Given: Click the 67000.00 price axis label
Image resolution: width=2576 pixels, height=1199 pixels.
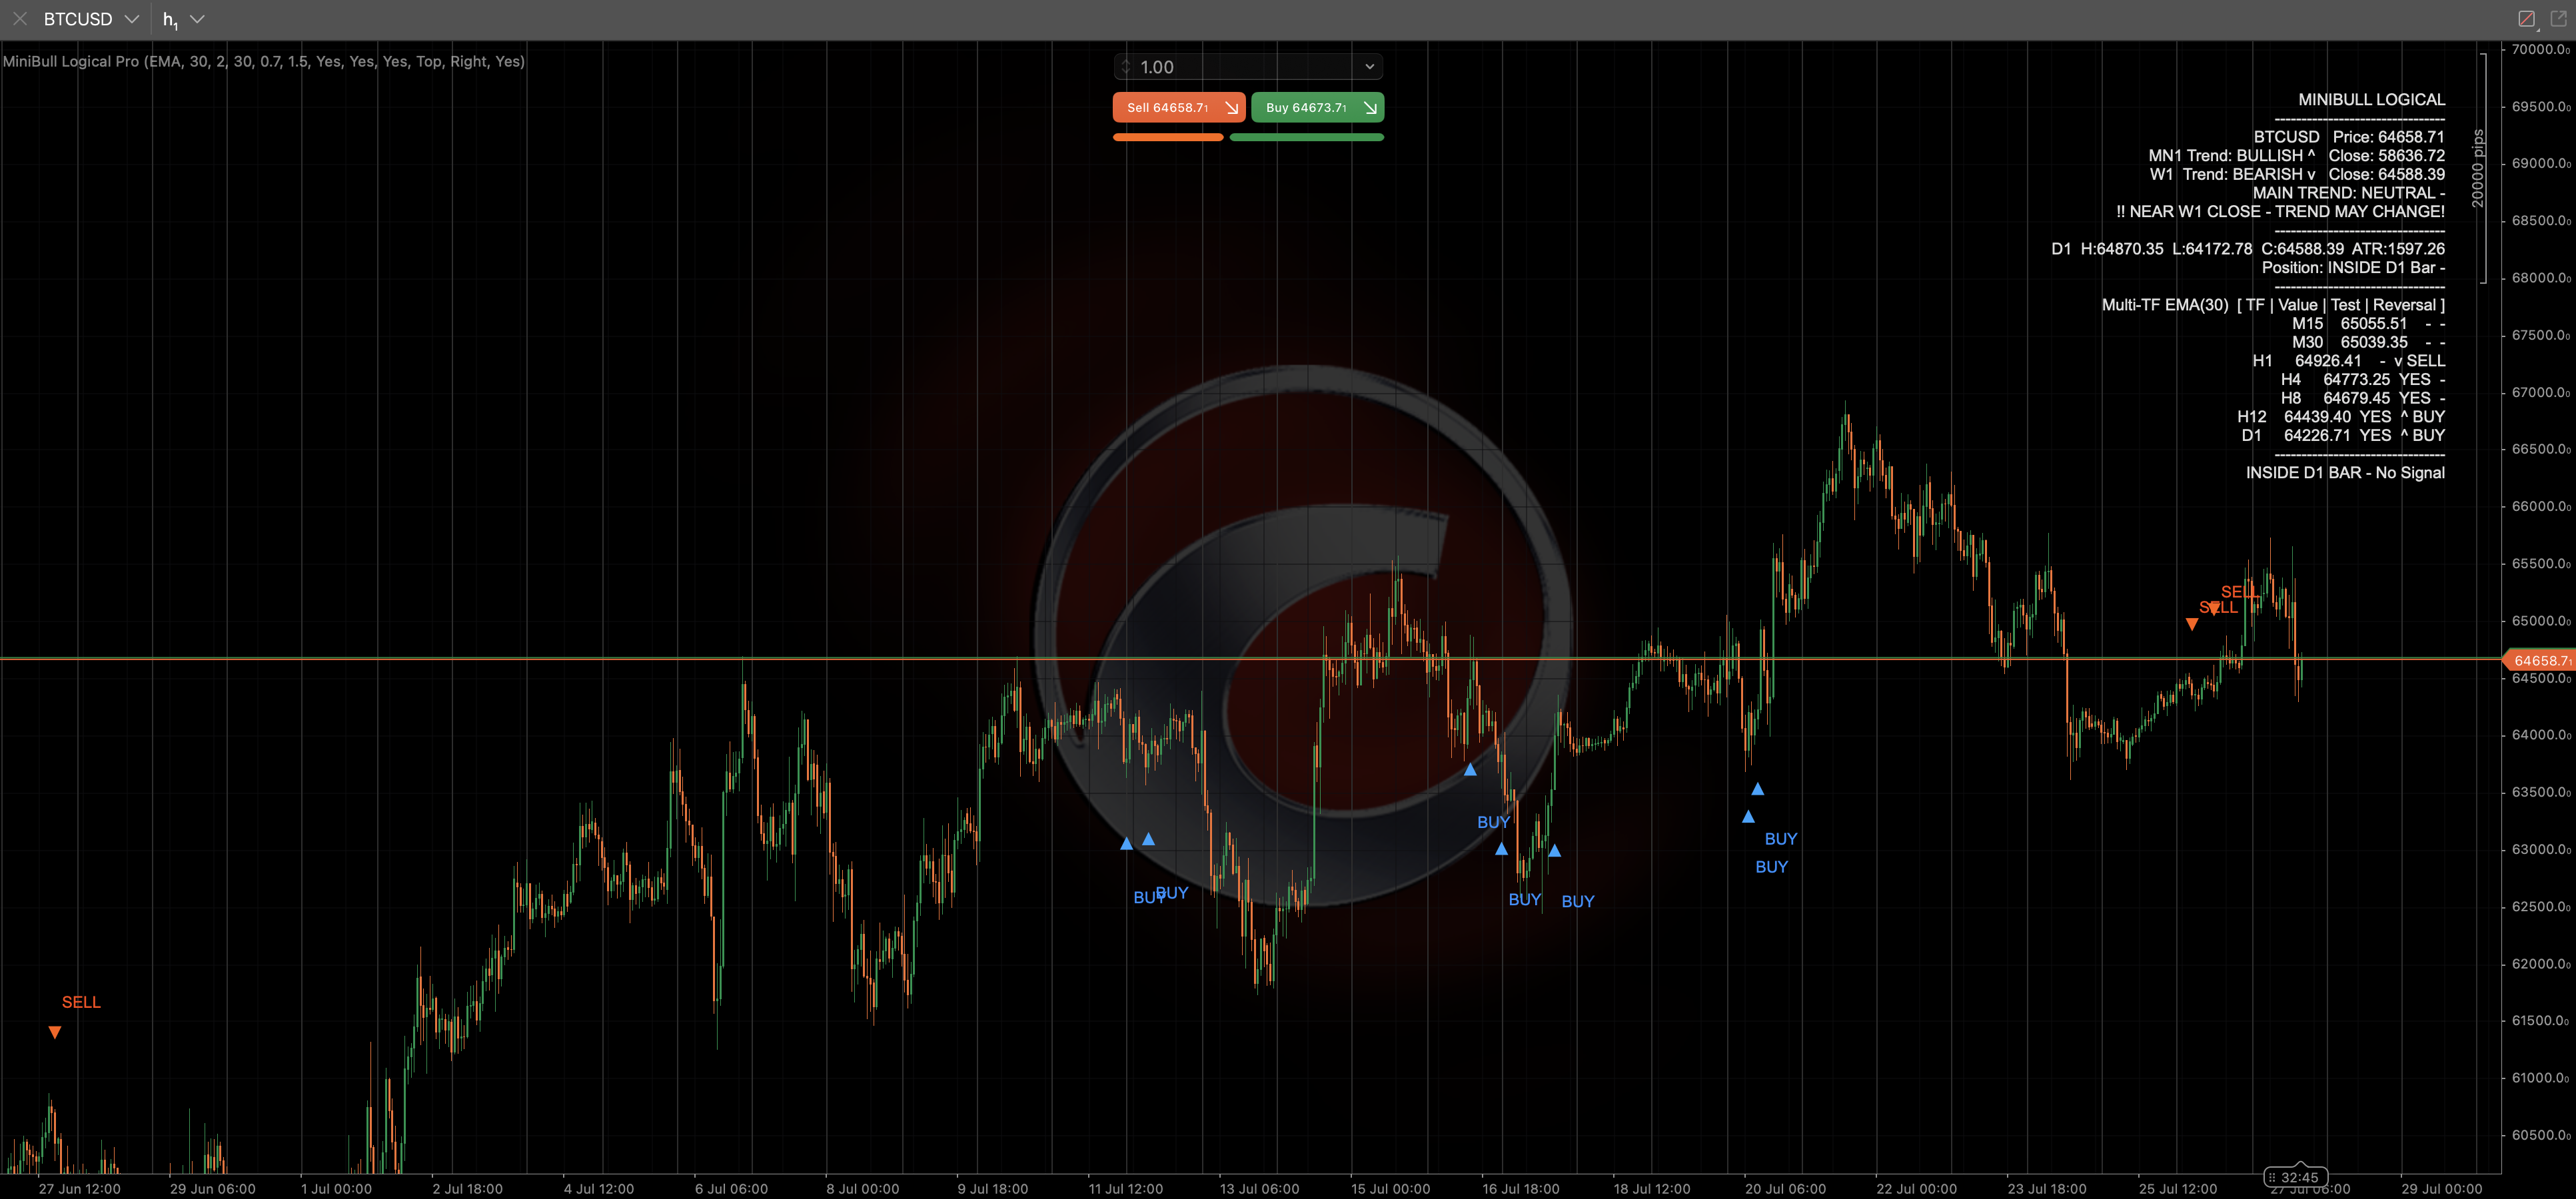Looking at the screenshot, I should 2540,392.
